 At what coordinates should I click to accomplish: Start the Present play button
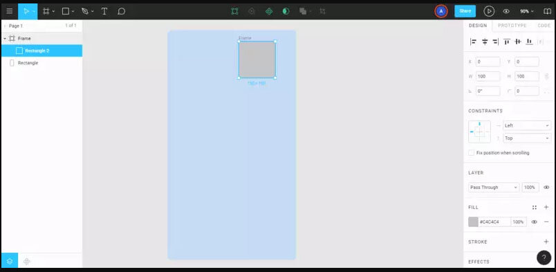tap(489, 11)
